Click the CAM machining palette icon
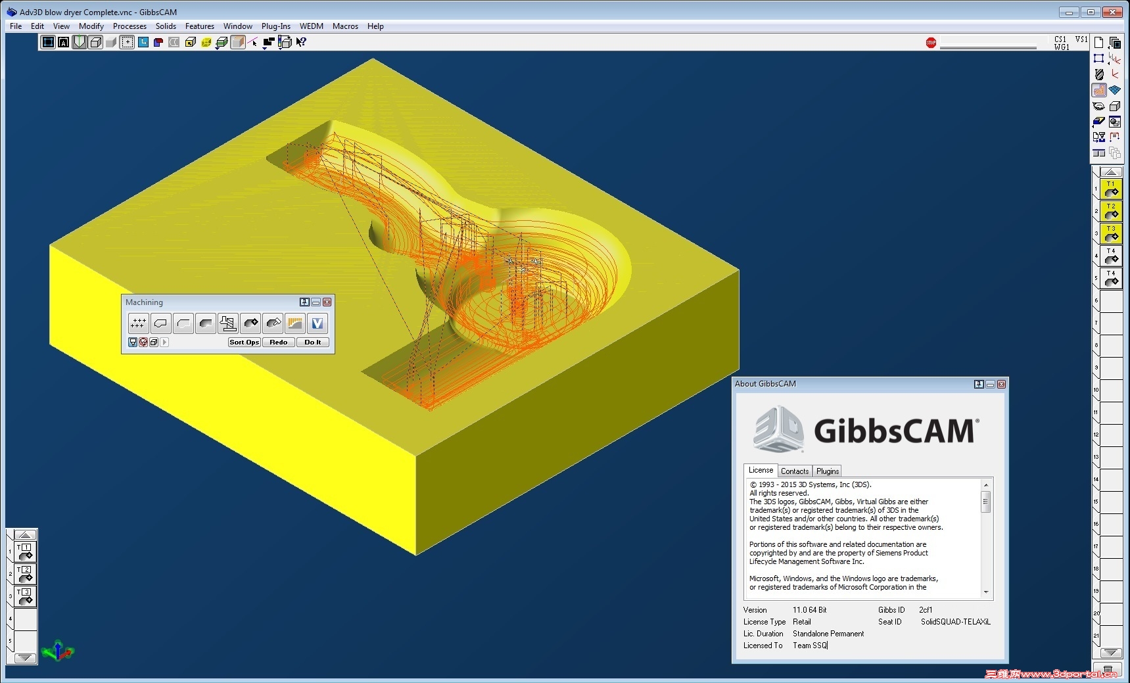1130x683 pixels. [1098, 90]
